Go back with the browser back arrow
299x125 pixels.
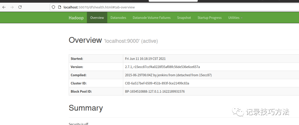point(4,7)
